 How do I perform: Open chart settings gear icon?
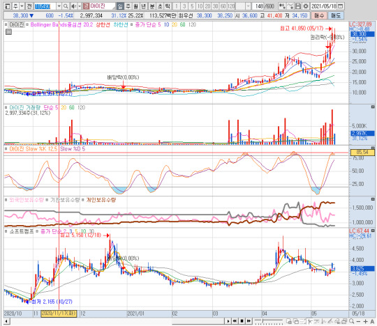click(x=306, y=6)
